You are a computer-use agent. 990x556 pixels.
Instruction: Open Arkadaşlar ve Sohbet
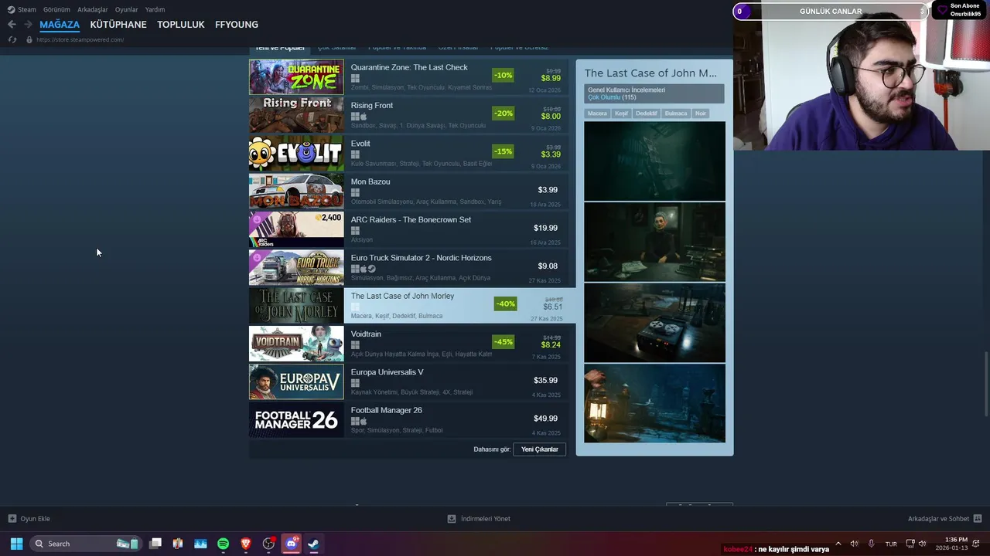click(x=938, y=519)
